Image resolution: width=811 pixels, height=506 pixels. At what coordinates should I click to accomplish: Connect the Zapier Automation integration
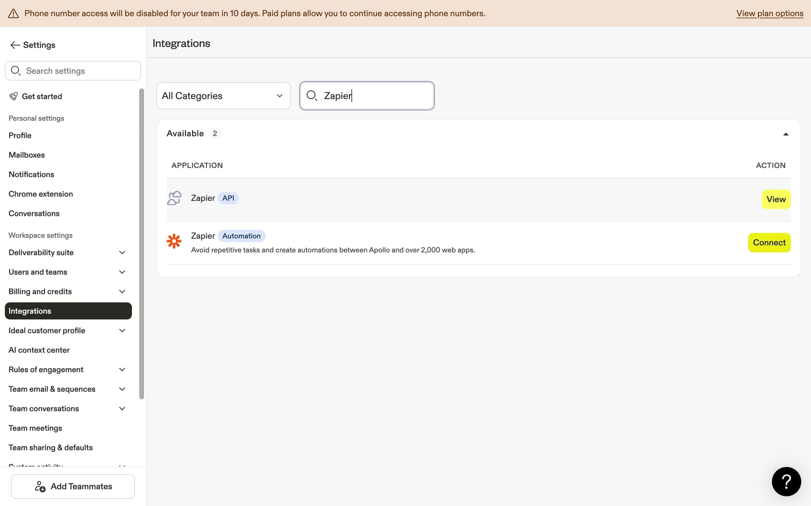pyautogui.click(x=768, y=242)
